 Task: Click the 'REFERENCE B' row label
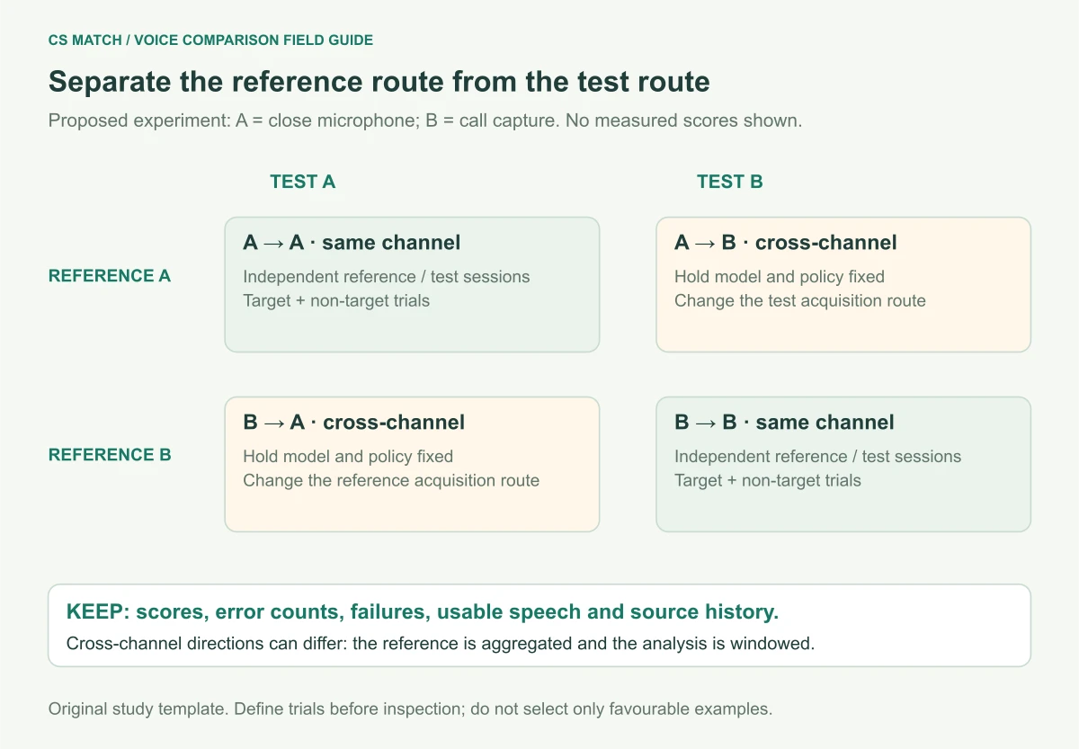tap(110, 455)
